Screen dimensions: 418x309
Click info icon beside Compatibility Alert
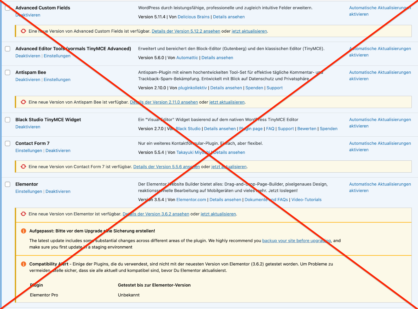coord(23,264)
